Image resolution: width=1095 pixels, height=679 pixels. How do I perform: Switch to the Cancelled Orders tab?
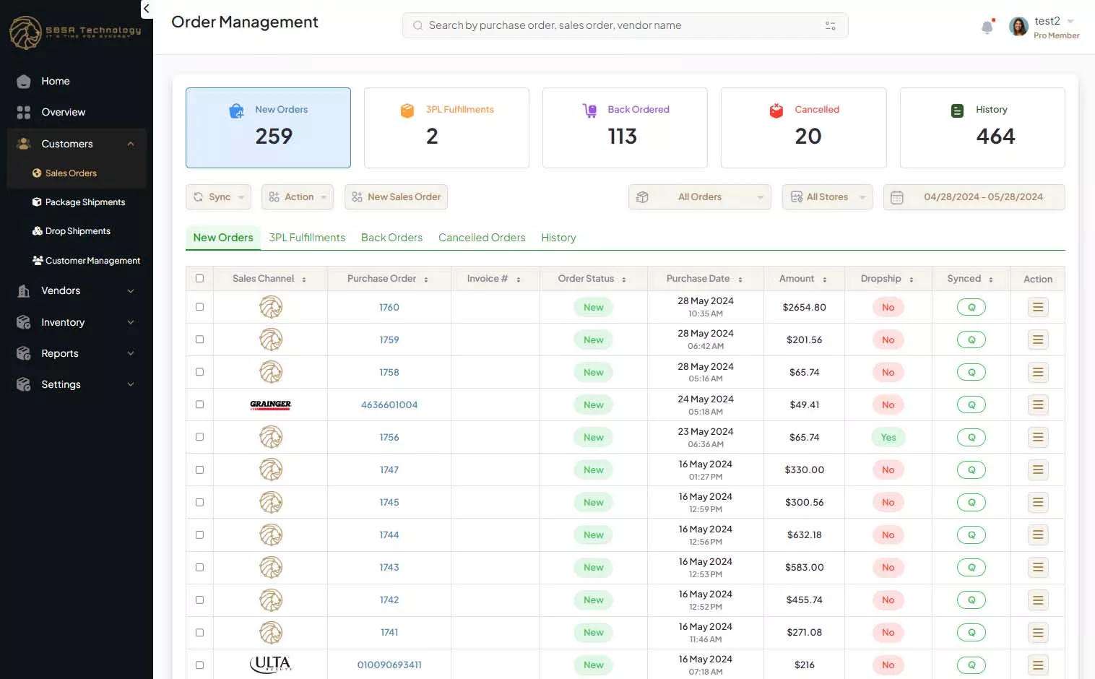(x=482, y=238)
